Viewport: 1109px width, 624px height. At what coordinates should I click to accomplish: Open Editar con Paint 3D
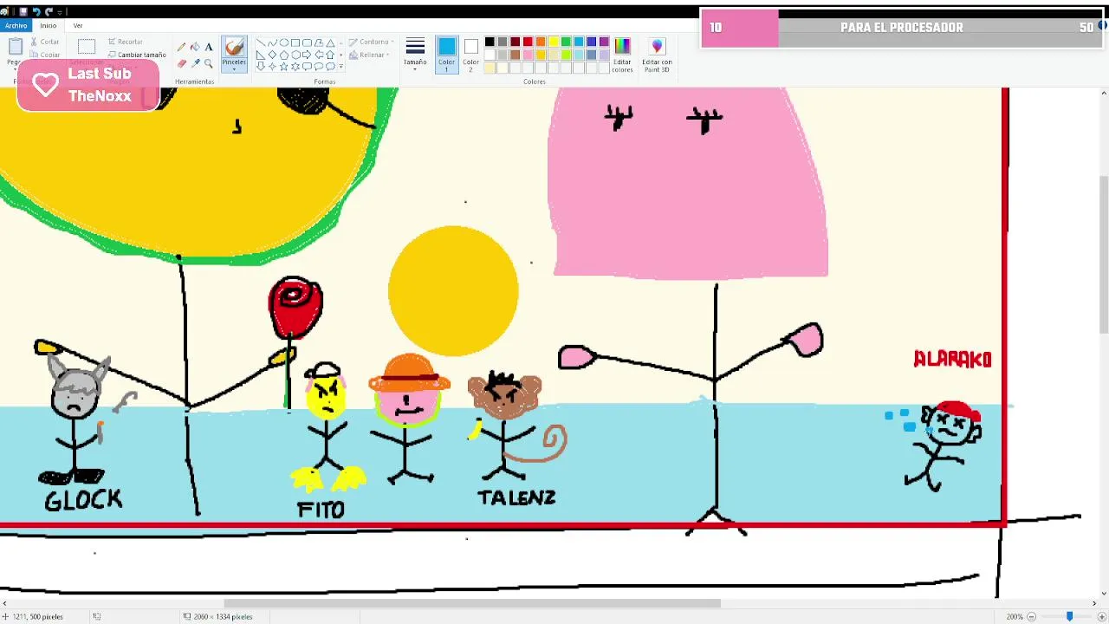pos(657,55)
